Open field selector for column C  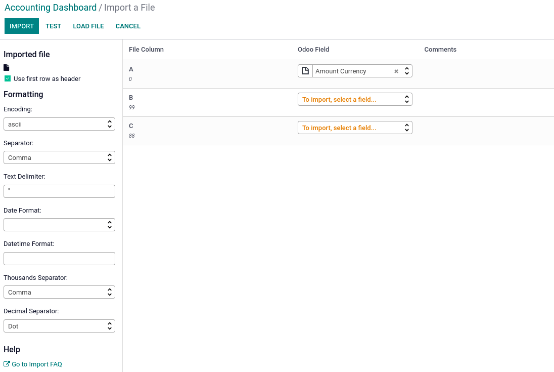pyautogui.click(x=355, y=127)
